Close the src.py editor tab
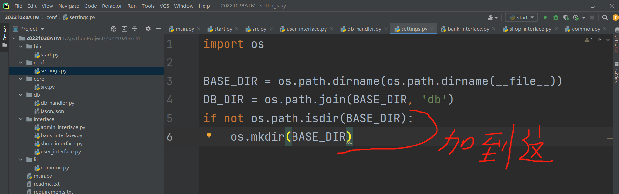 tap(271, 29)
